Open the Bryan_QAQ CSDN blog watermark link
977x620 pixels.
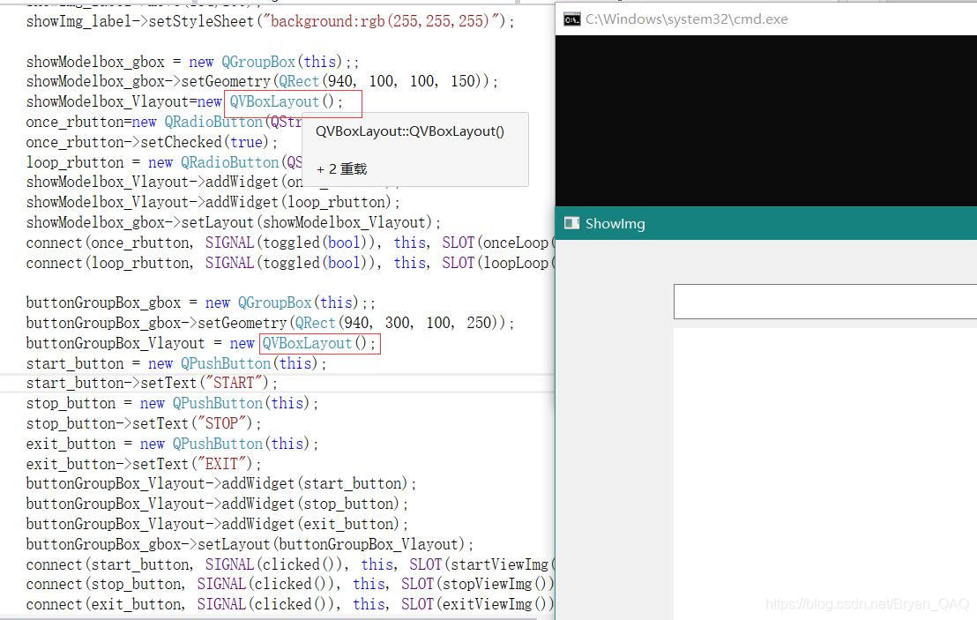[x=867, y=604]
